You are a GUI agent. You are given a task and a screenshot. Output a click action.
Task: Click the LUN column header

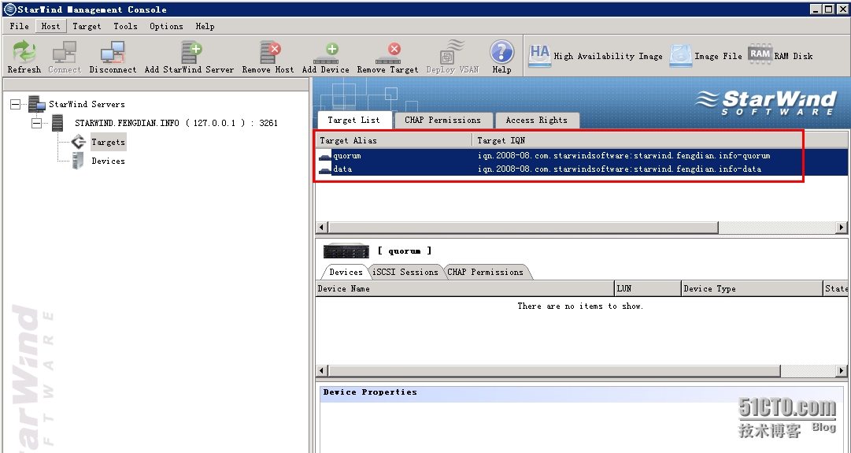coord(648,288)
